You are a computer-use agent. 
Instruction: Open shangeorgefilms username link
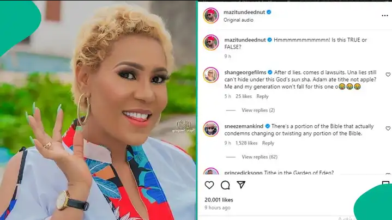coord(245,72)
